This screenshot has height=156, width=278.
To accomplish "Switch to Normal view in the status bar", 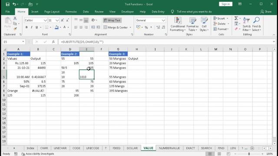I will 210,154.
